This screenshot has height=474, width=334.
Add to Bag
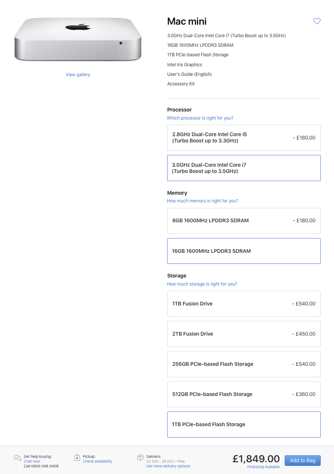[303, 460]
